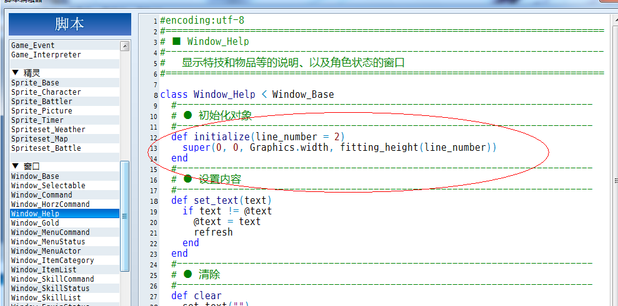Select Game_Event in the script list

click(64, 45)
